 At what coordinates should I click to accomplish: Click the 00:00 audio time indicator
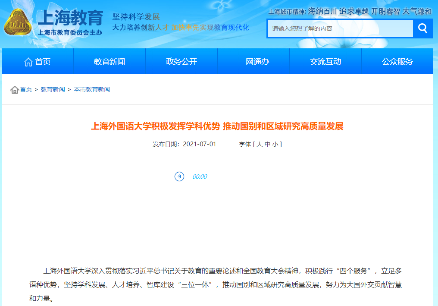coord(200,177)
